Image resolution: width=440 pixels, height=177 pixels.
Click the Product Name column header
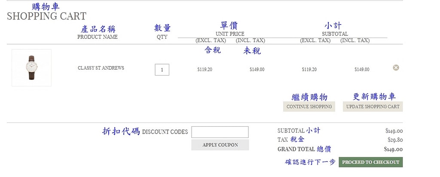[98, 37]
